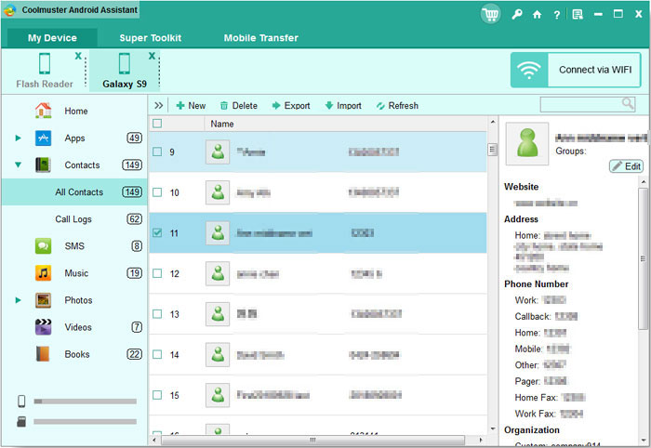Click the Import toolbar button

(343, 106)
